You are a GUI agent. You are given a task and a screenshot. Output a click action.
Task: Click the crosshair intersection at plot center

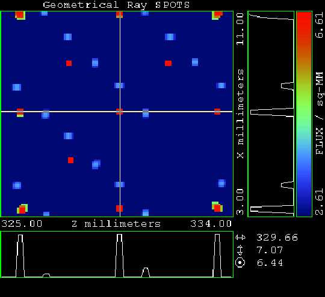120,112
